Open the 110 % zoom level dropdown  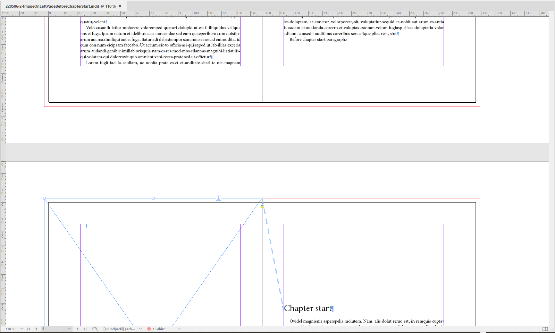pyautogui.click(x=22, y=329)
